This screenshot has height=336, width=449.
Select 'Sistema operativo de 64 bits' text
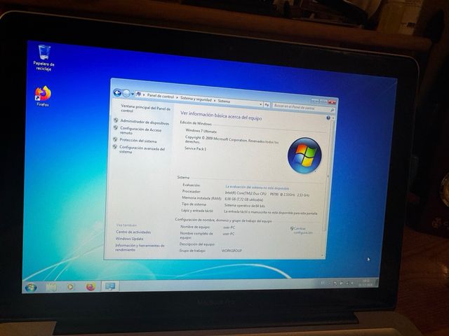(x=245, y=205)
